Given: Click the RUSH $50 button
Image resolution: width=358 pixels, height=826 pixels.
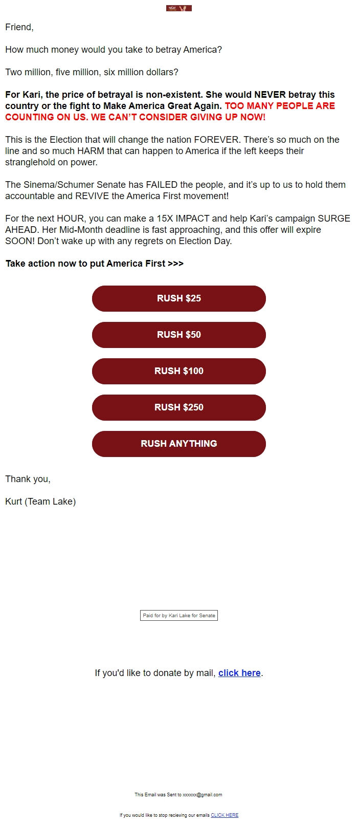Looking at the screenshot, I should [x=178, y=335].
